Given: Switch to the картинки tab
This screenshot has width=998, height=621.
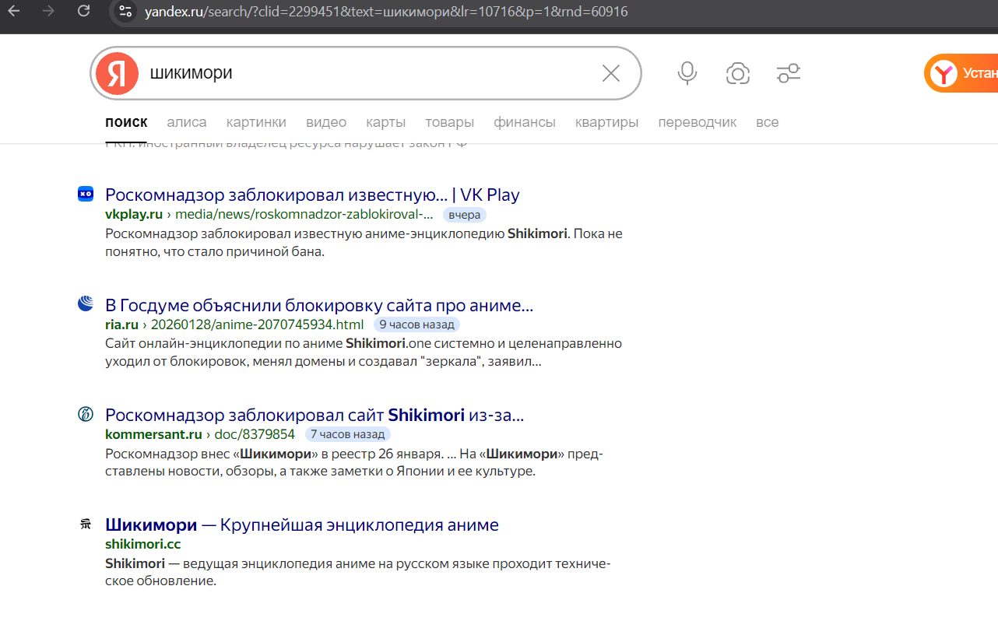Looking at the screenshot, I should [x=256, y=122].
